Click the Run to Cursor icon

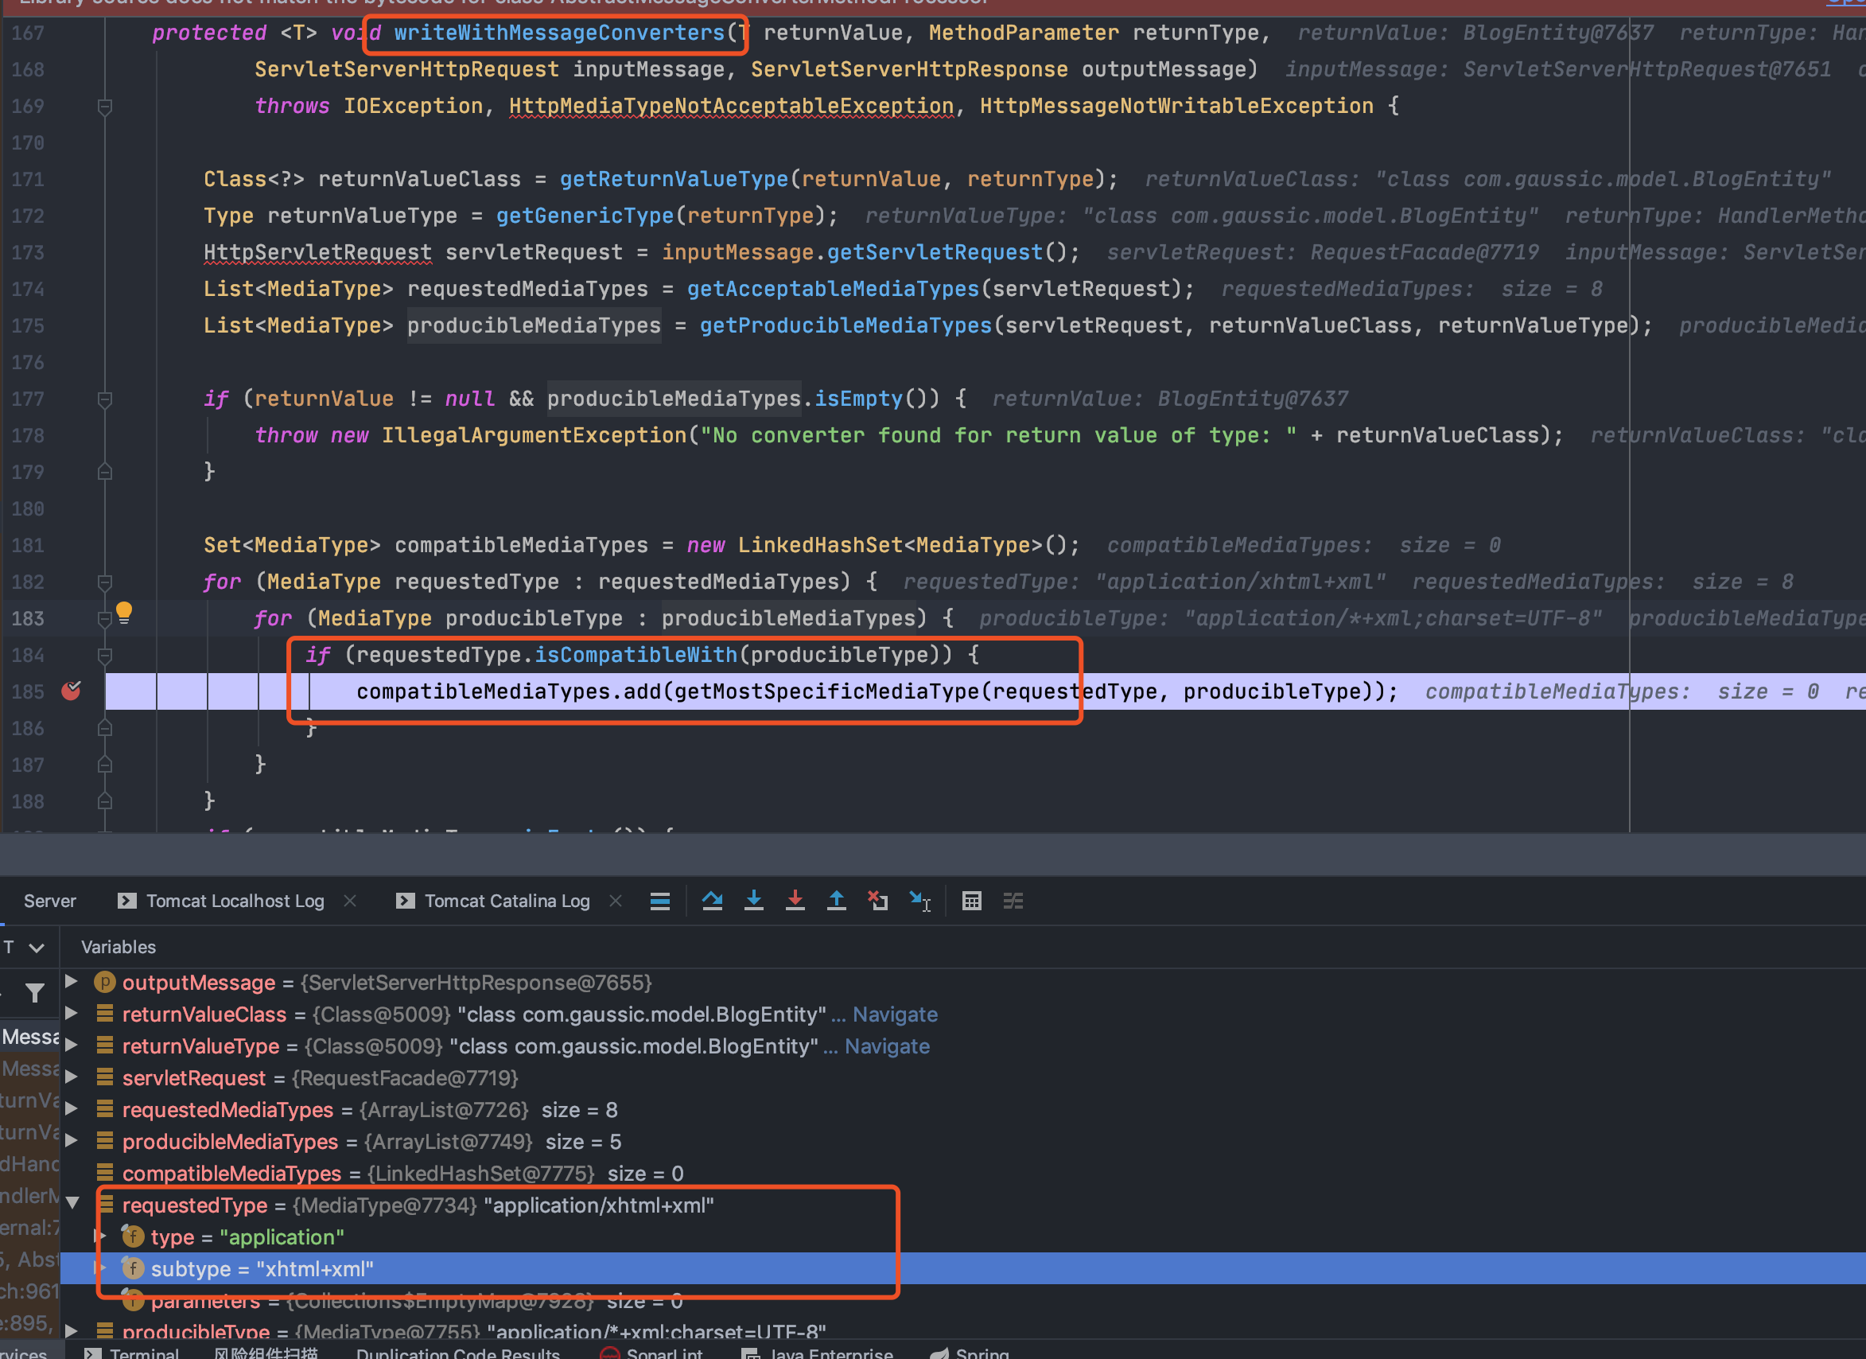click(x=919, y=901)
